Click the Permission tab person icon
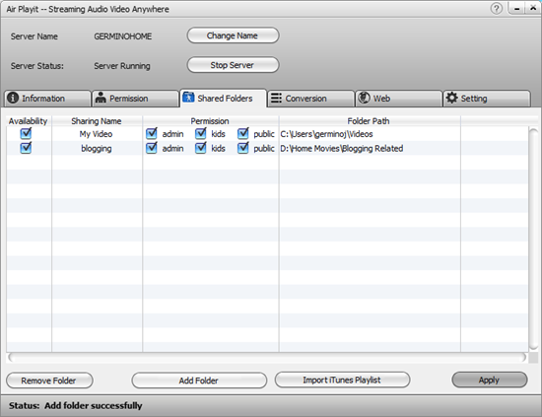Screen dimensions: 542x417 pos(101,98)
